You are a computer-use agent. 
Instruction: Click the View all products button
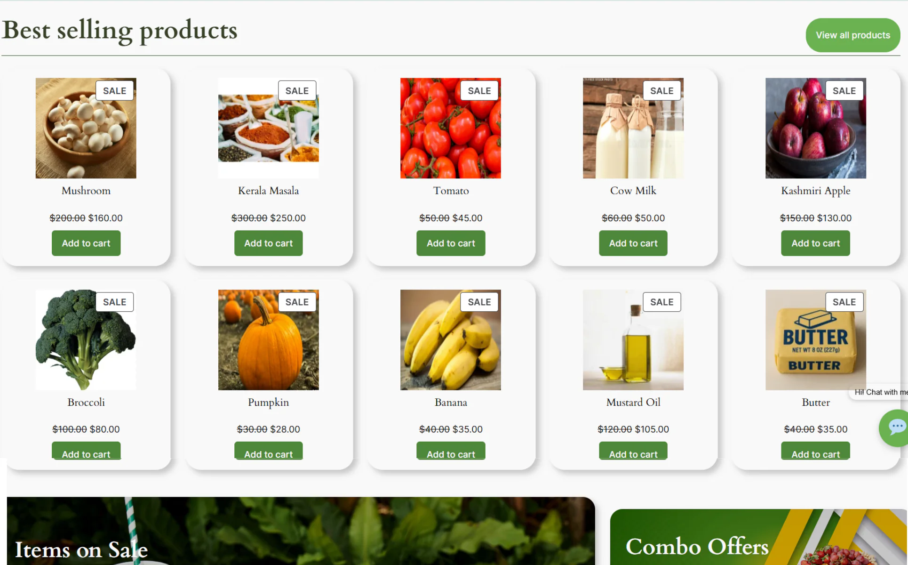[852, 35]
